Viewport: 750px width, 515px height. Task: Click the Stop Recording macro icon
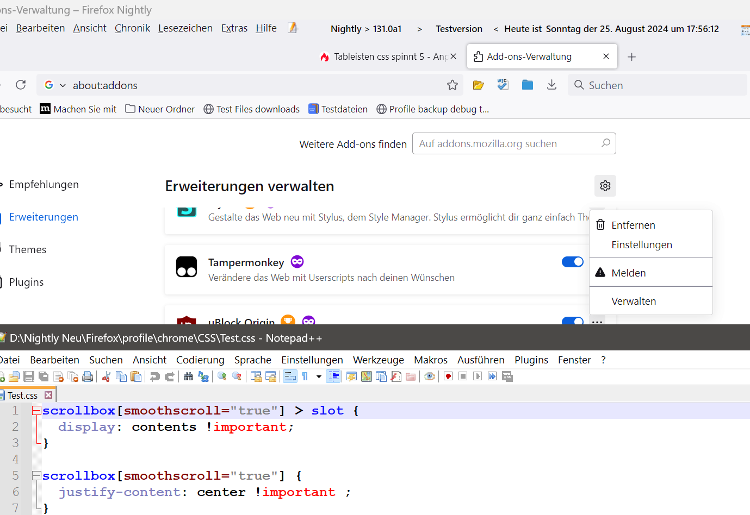pyautogui.click(x=463, y=376)
